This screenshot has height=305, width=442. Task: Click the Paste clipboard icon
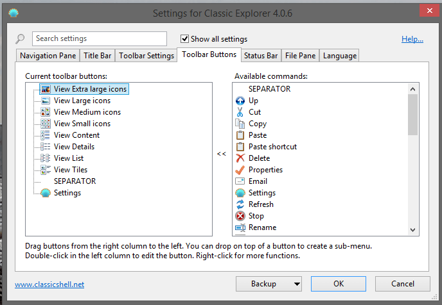click(x=240, y=135)
